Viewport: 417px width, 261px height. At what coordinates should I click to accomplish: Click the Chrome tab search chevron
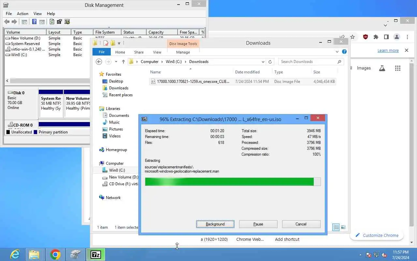pyautogui.click(x=385, y=25)
